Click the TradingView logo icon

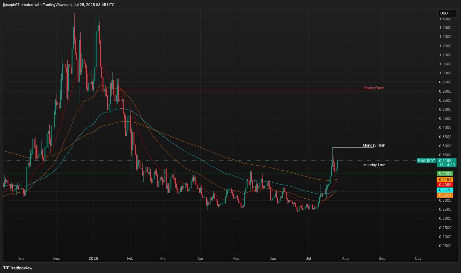point(6,268)
